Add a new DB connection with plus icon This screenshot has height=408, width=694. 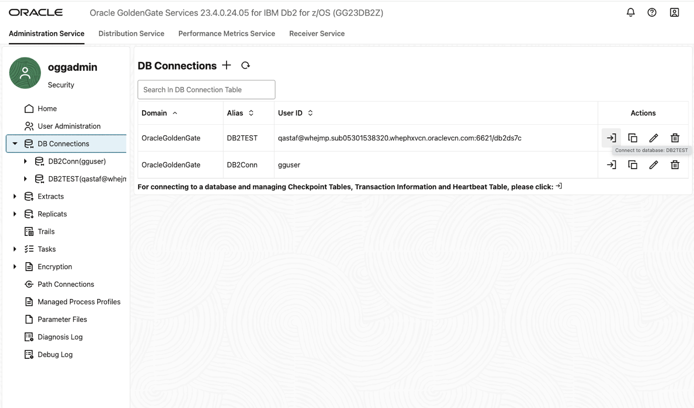coord(227,65)
